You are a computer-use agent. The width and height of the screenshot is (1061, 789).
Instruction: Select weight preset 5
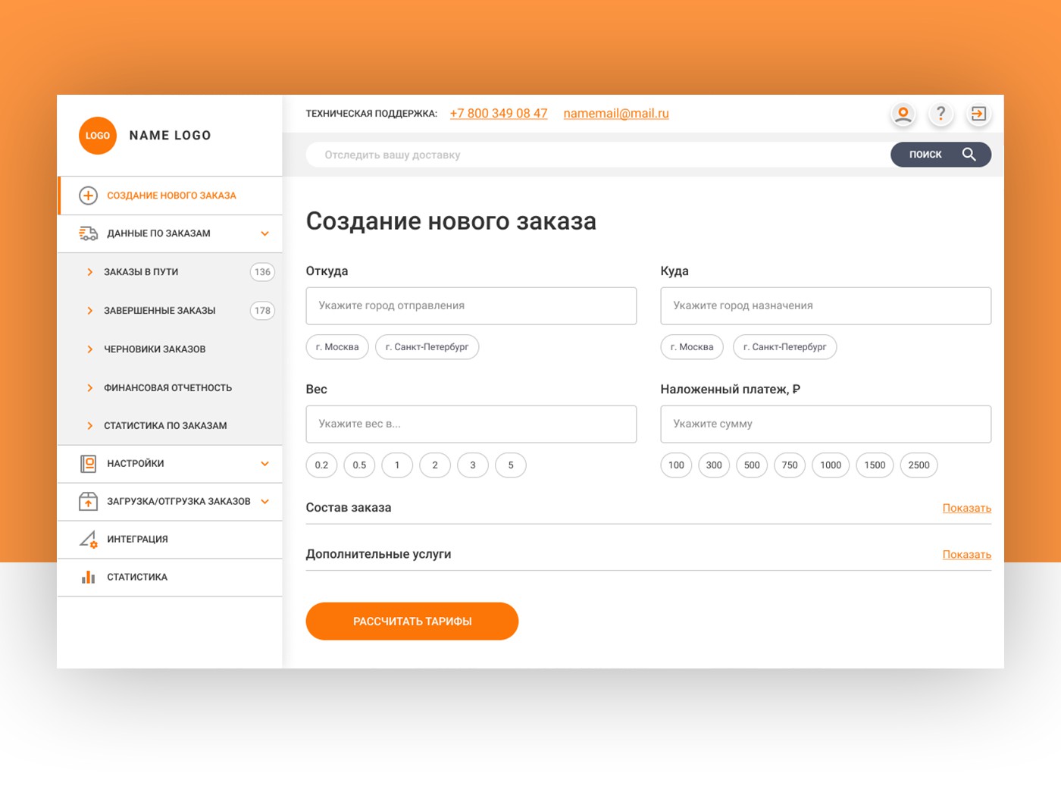point(511,465)
